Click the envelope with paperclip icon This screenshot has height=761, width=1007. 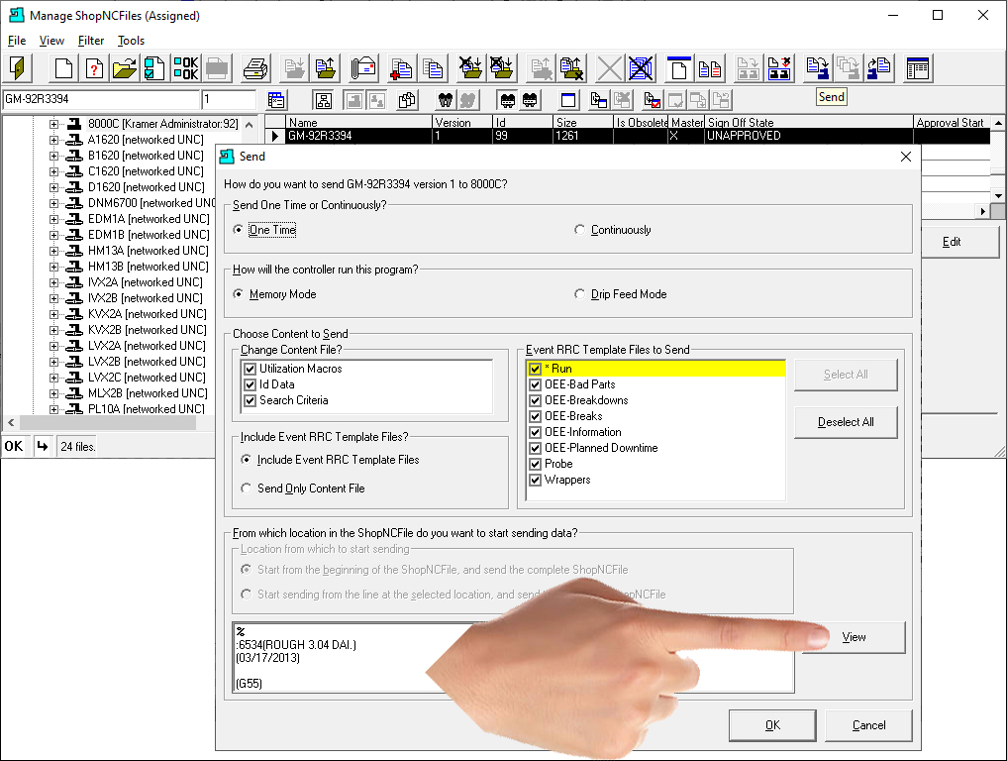point(363,68)
